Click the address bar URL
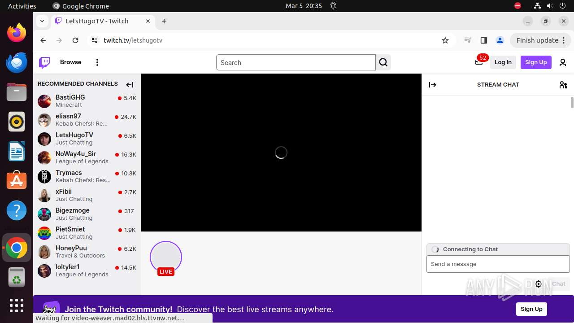 point(133,40)
